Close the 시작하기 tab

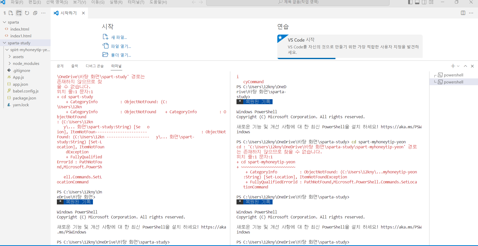[83, 13]
